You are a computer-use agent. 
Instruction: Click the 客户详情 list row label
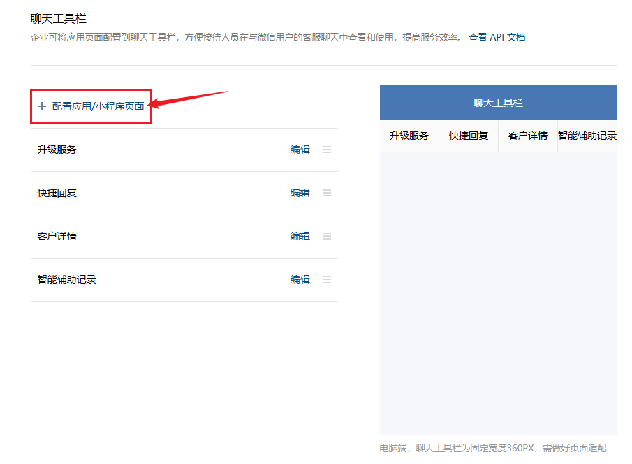tap(57, 236)
